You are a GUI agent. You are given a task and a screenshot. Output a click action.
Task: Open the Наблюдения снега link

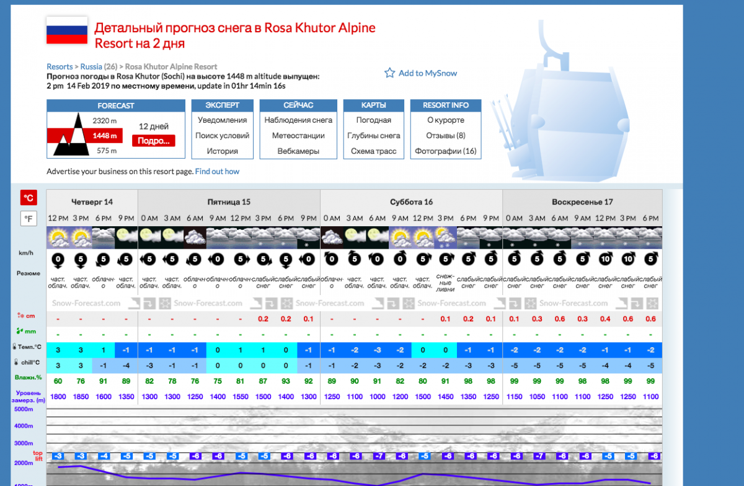298,120
